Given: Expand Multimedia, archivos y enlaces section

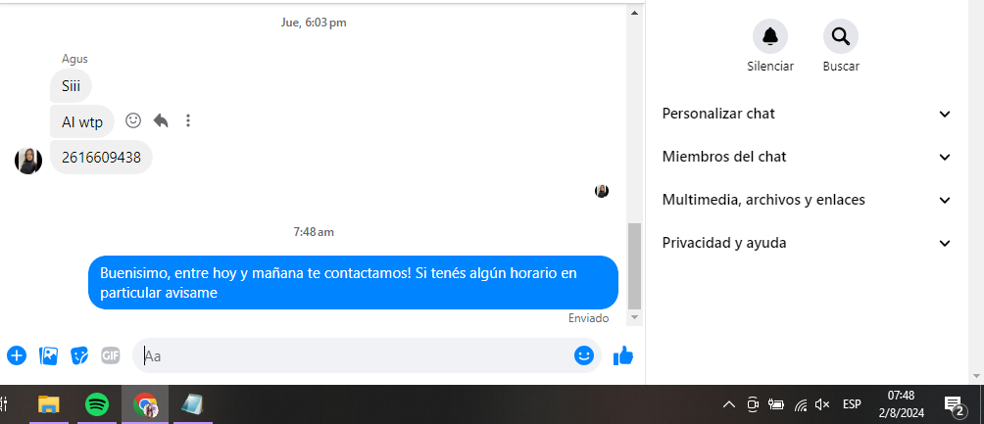Looking at the screenshot, I should pos(807,200).
